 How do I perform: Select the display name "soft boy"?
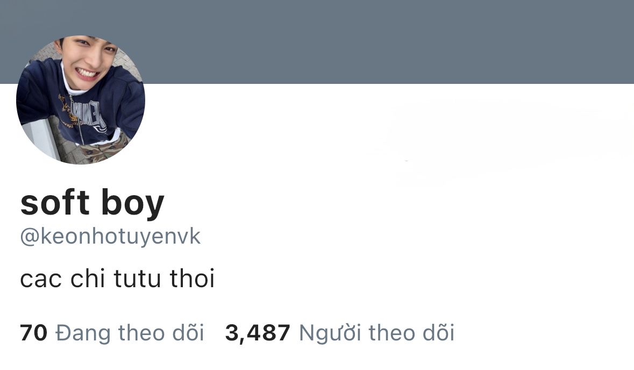pos(92,203)
